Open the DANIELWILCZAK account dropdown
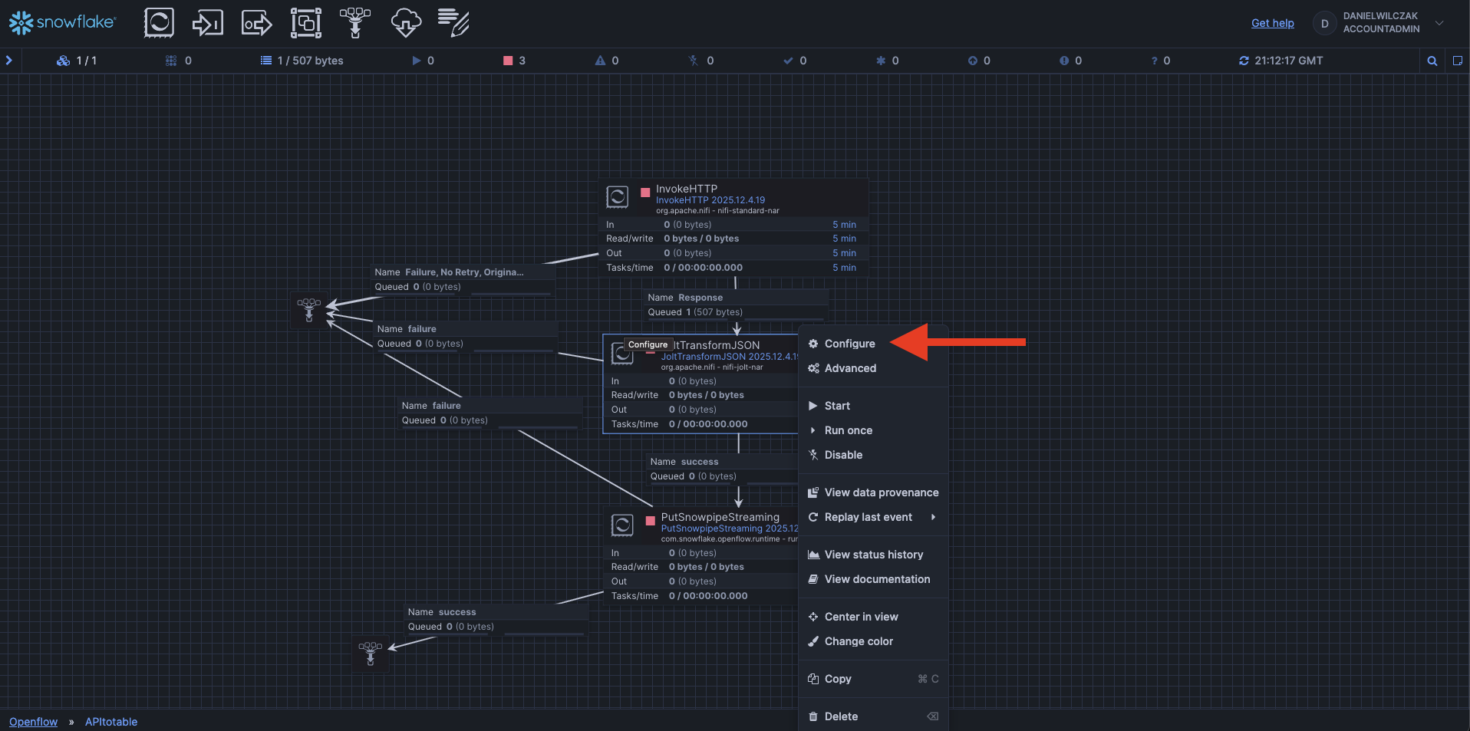Image resolution: width=1470 pixels, height=731 pixels. pyautogui.click(x=1439, y=23)
